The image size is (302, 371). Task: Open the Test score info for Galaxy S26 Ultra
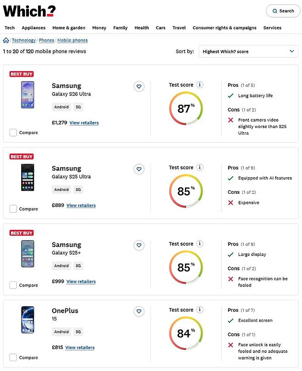pos(199,84)
